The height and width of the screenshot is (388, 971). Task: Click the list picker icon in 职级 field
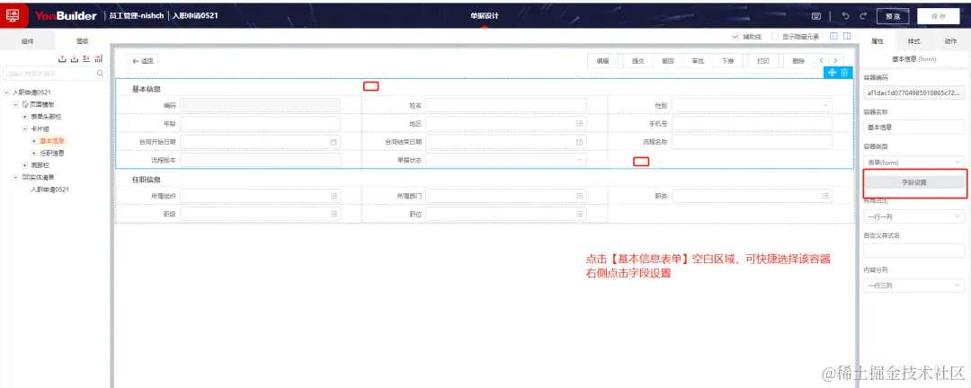[x=334, y=214]
